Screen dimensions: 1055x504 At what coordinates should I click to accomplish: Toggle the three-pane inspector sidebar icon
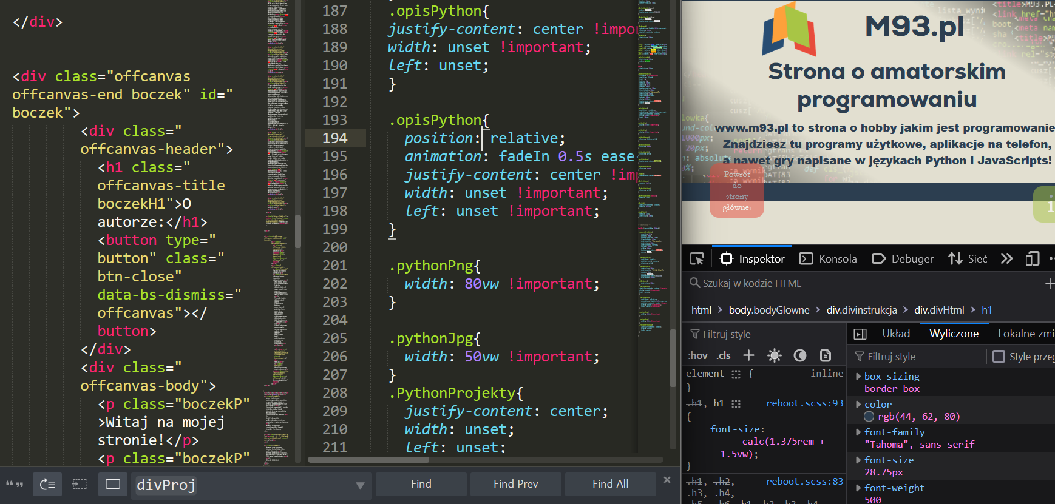pyautogui.click(x=860, y=334)
